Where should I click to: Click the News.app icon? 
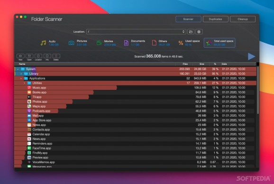tap(29, 139)
